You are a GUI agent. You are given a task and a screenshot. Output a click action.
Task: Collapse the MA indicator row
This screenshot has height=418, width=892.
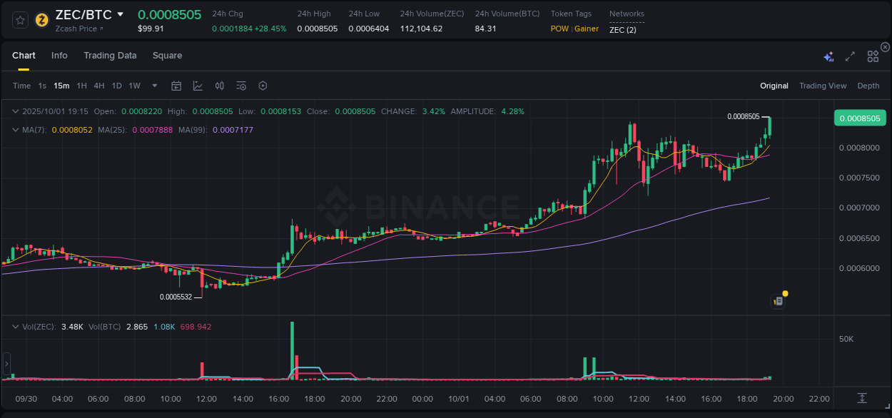(16, 131)
